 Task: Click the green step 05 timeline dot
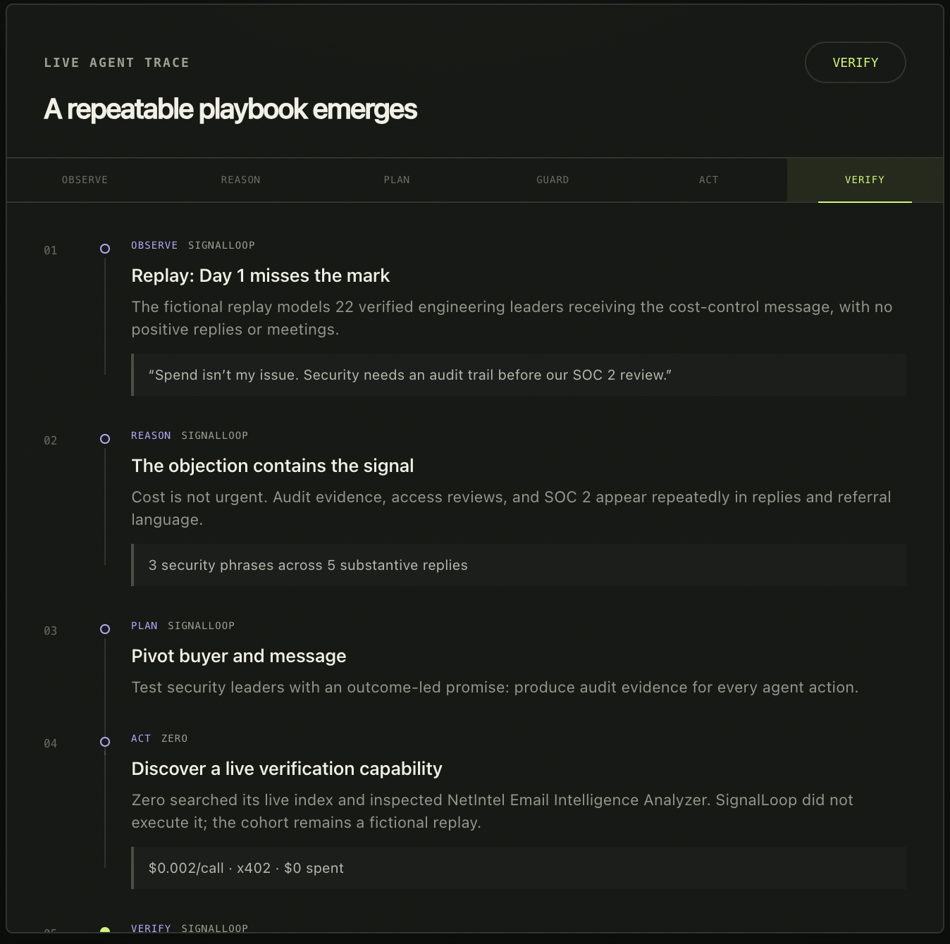pyautogui.click(x=105, y=930)
